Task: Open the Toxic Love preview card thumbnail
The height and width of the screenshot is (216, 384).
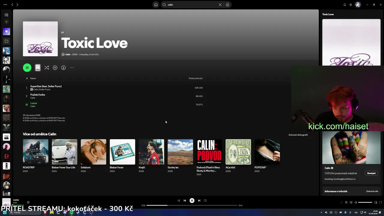Action: click(37, 67)
